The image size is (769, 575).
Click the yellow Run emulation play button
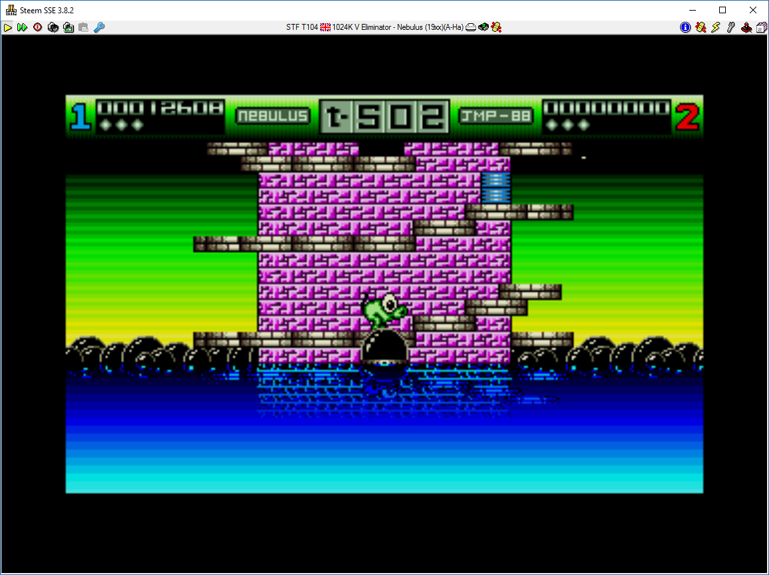(8, 27)
